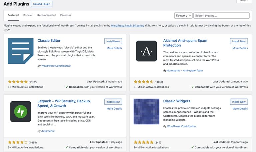Install the Classic Widgets plugin
This screenshot has height=152, width=256.
coord(239,102)
